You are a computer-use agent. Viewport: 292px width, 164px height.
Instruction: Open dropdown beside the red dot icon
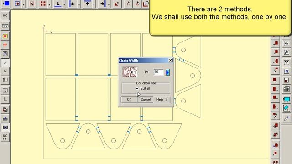point(23,4)
